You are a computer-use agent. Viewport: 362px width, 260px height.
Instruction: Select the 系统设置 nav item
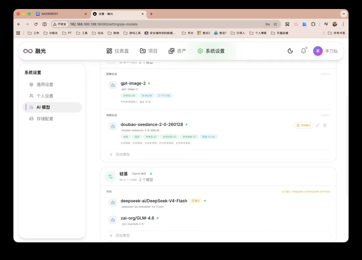click(211, 51)
